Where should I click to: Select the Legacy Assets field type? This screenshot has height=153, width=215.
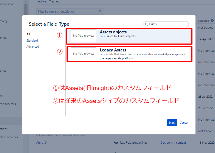(129, 54)
